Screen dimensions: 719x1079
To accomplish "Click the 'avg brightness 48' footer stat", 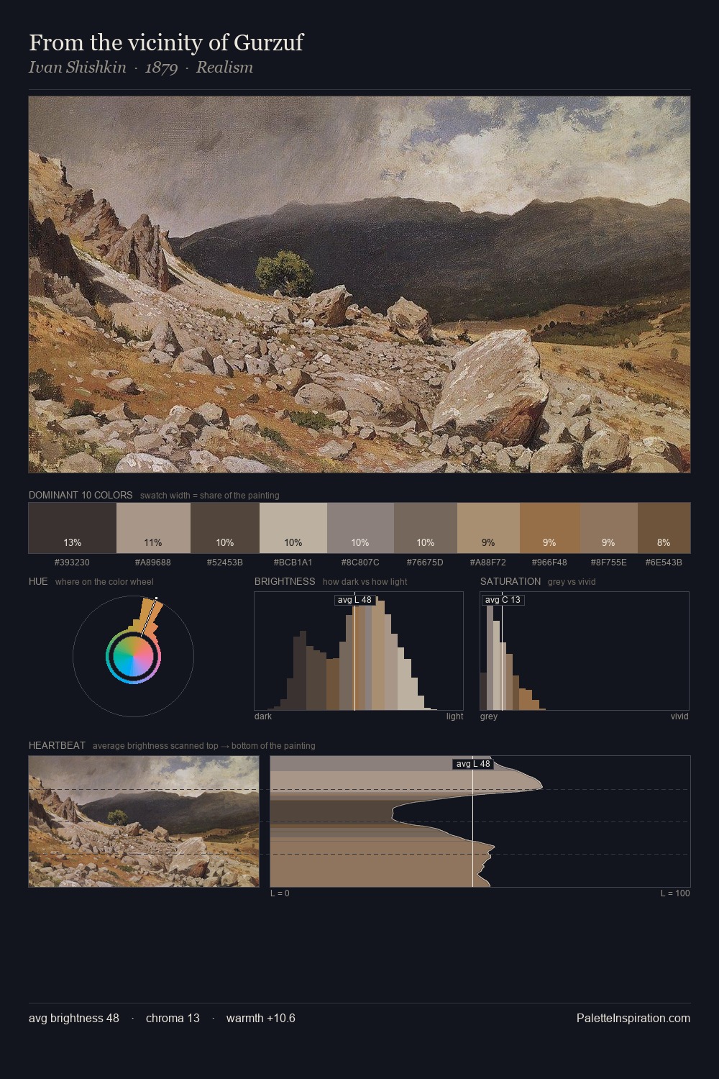I will (x=74, y=1019).
